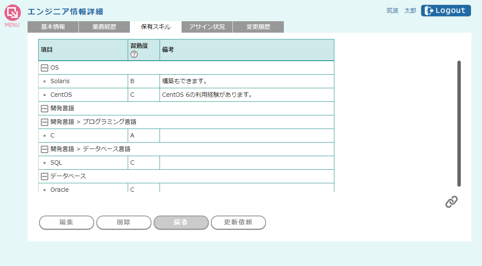Screen dimensions: 482x266
Task: Open the 業務経歴 tab
Action: click(104, 27)
